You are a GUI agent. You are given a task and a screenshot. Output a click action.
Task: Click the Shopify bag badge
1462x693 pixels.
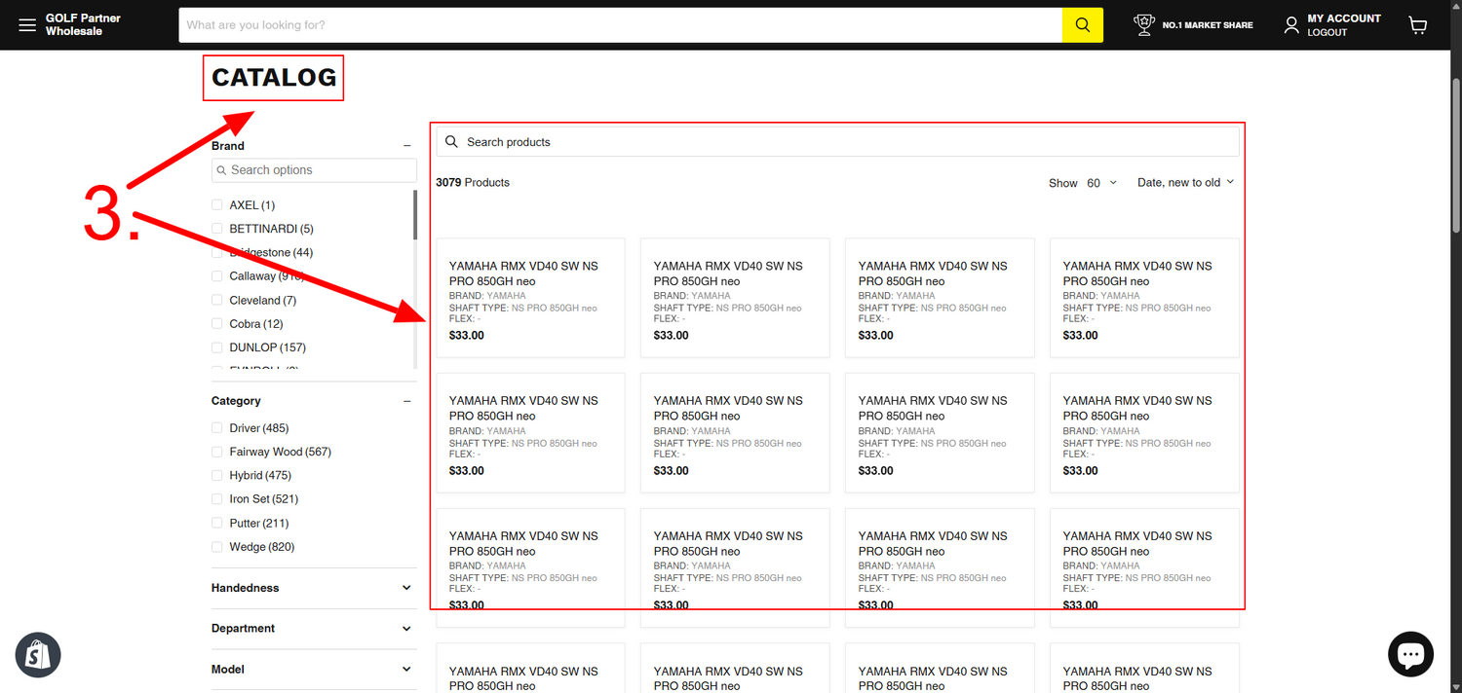(x=38, y=655)
